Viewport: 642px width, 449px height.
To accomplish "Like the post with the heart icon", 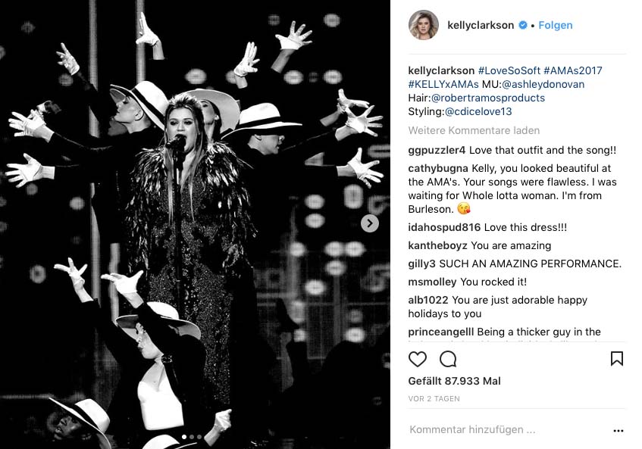I will coord(418,359).
